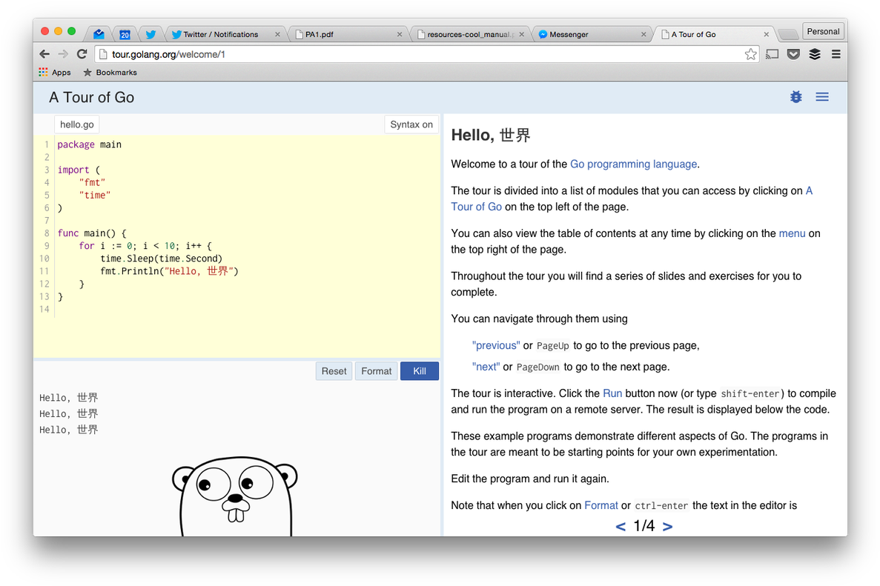Click the A Tour of Go header title
Screen dimensions: 880x586
coord(91,98)
